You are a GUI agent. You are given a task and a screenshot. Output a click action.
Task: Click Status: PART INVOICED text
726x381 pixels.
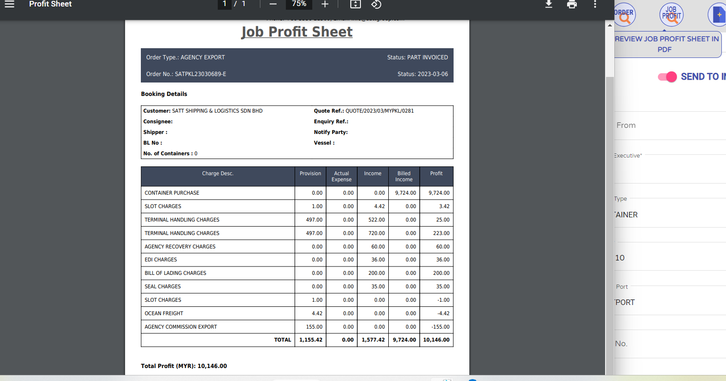coord(417,57)
